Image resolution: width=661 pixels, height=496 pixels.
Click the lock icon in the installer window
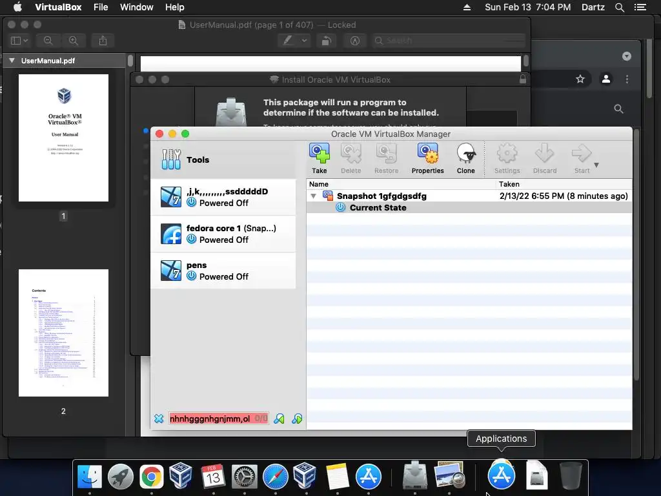pyautogui.click(x=523, y=79)
